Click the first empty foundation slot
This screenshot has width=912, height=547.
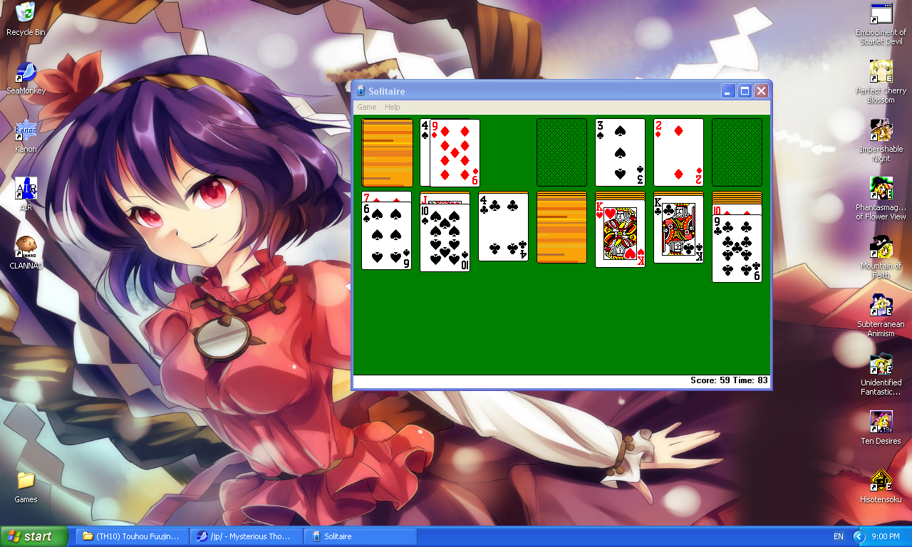point(561,152)
